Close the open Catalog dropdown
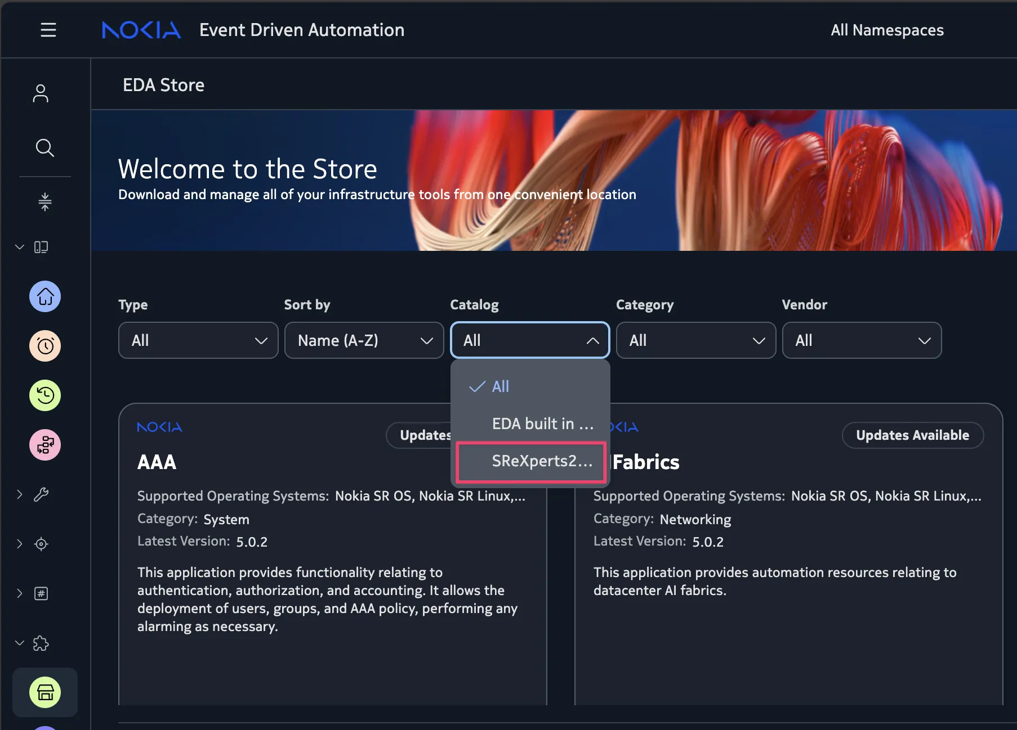Viewport: 1017px width, 730px height. 530,340
